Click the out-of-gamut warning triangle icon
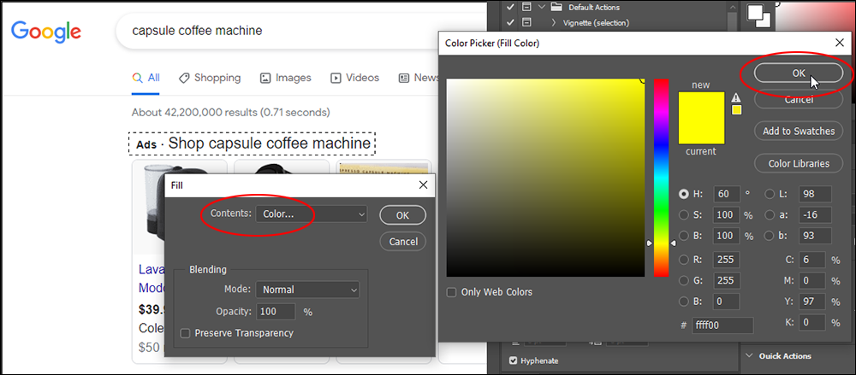This screenshot has height=375, width=856. 736,97
